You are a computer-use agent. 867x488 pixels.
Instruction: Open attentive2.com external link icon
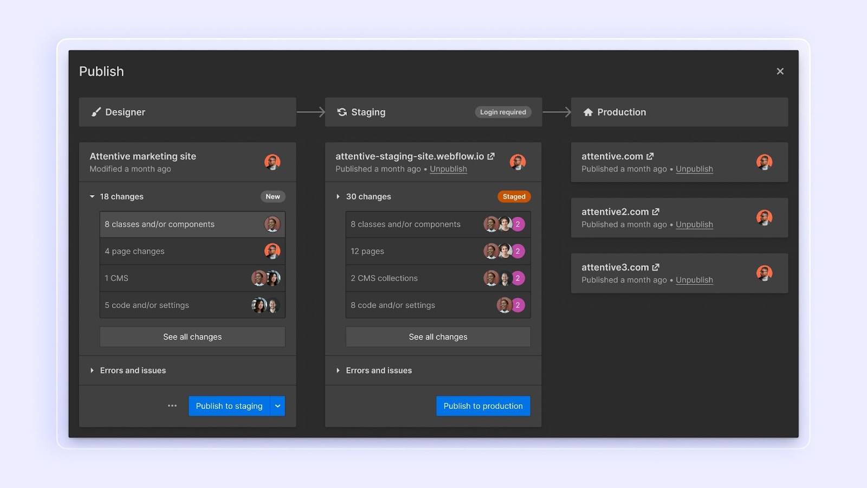(x=656, y=211)
